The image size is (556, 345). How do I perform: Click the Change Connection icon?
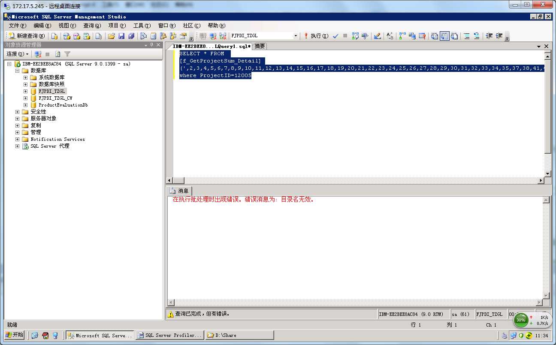[223, 36]
